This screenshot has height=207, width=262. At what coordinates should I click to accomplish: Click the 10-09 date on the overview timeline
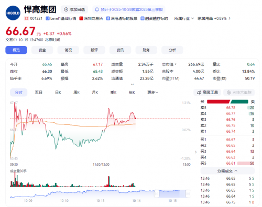point(28,201)
